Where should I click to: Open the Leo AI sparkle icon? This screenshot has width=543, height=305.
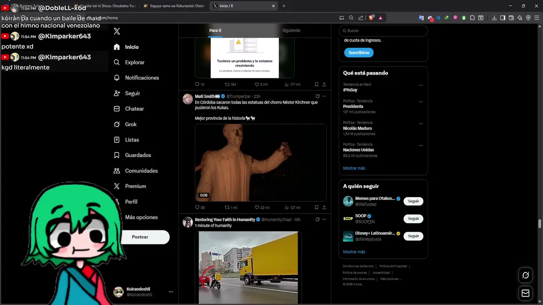pos(520,18)
